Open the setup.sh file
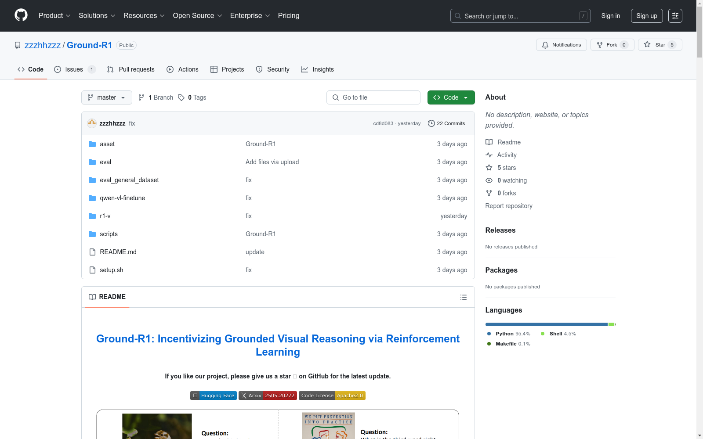Screen dimensions: 703x439 coord(112,270)
